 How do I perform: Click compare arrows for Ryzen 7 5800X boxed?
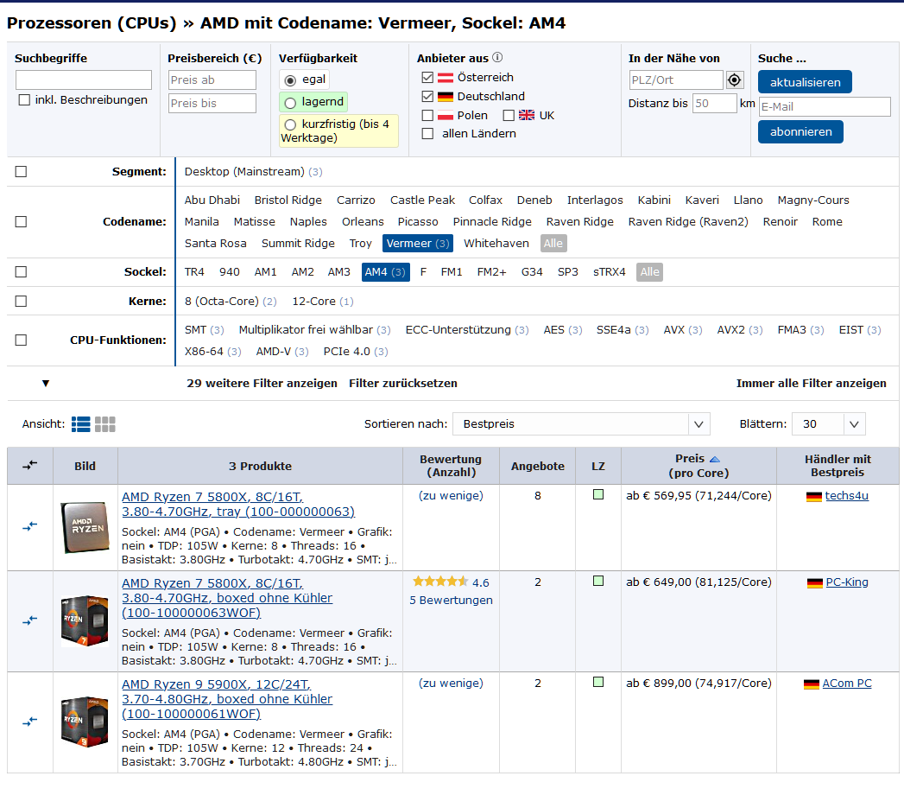point(29,620)
